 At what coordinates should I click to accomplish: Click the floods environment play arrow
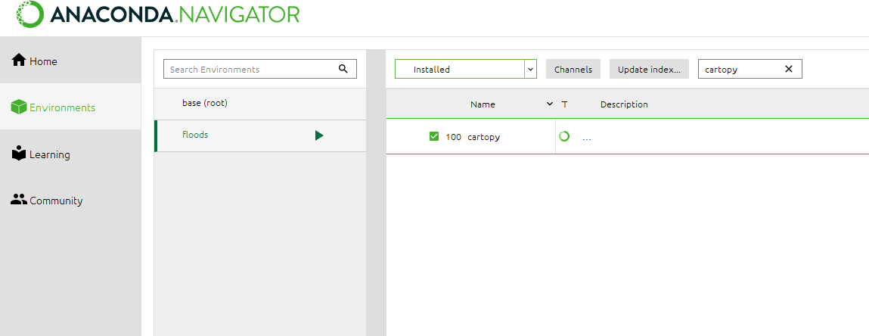319,135
